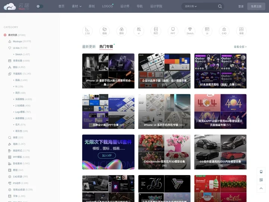The image size is (269, 202).
Task: Open the iPhone 14 mockup album
Action: coord(164,111)
